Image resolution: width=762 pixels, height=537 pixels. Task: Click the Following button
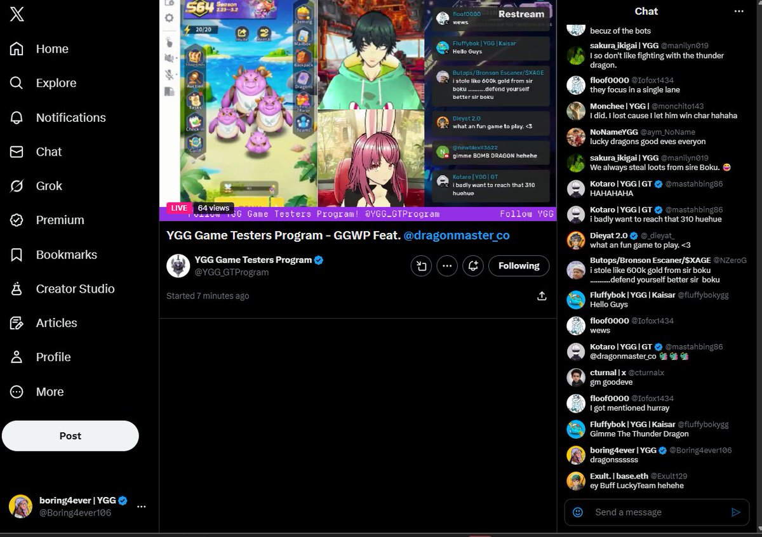[x=519, y=266]
